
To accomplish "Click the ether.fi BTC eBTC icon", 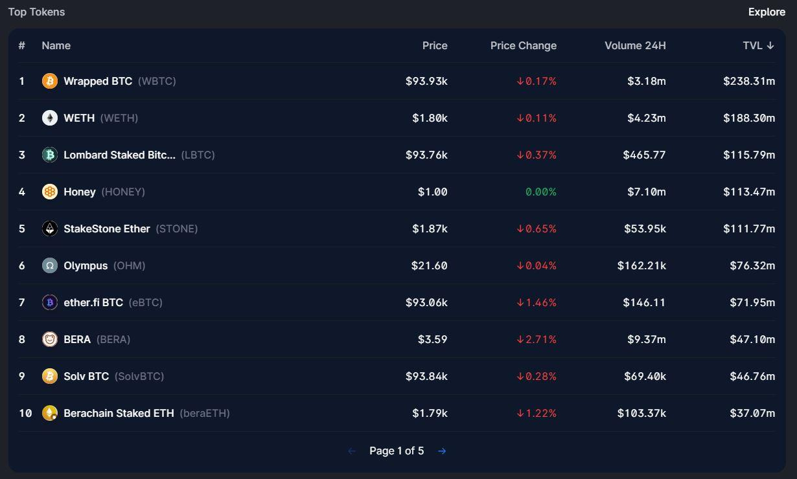I will click(x=50, y=302).
